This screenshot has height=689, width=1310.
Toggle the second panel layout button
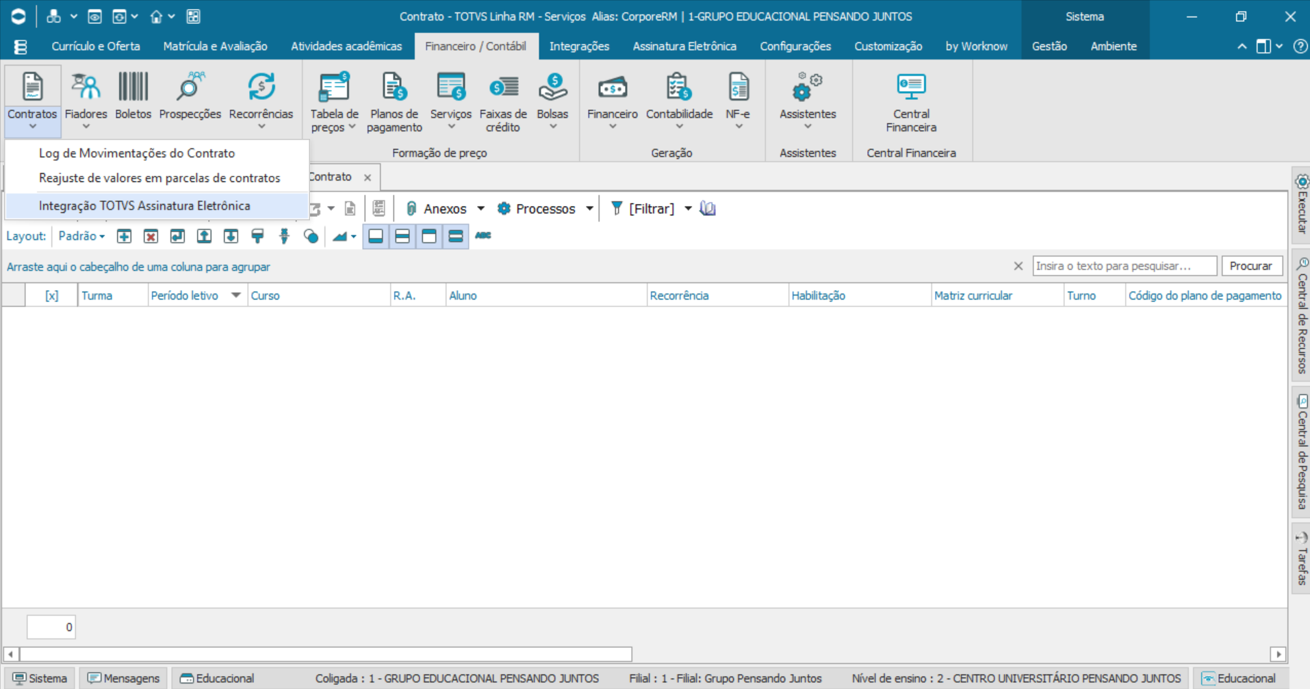coord(402,236)
